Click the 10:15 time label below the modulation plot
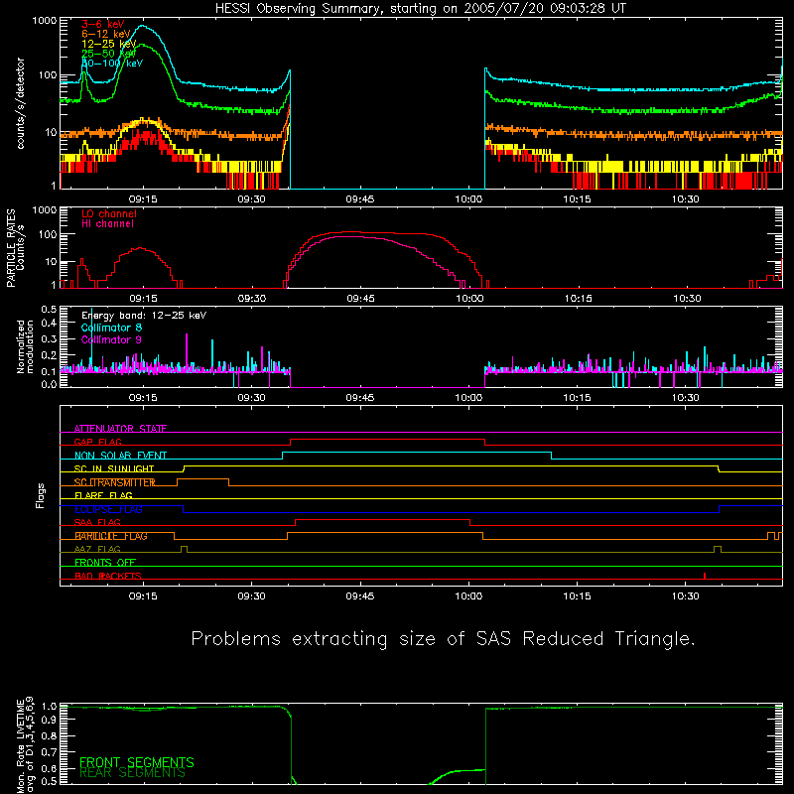This screenshot has width=794, height=794. (x=578, y=398)
